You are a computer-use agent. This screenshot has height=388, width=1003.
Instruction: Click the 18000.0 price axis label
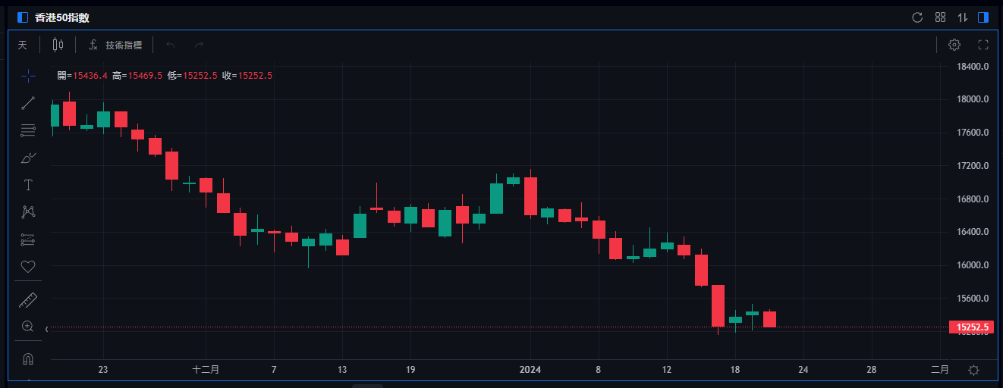tap(972, 99)
